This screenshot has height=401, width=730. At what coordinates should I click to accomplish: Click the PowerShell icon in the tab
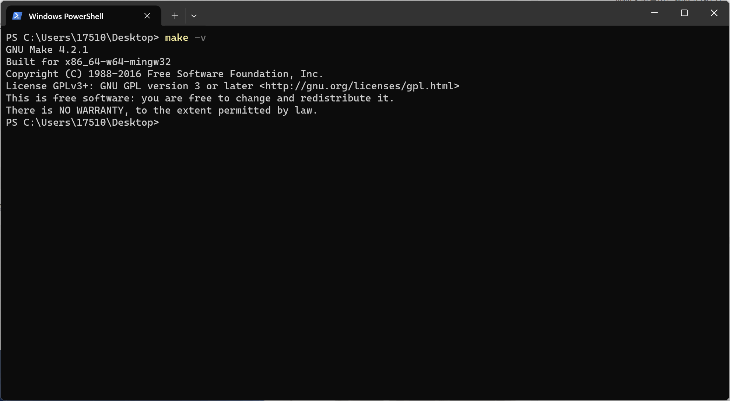(x=17, y=16)
